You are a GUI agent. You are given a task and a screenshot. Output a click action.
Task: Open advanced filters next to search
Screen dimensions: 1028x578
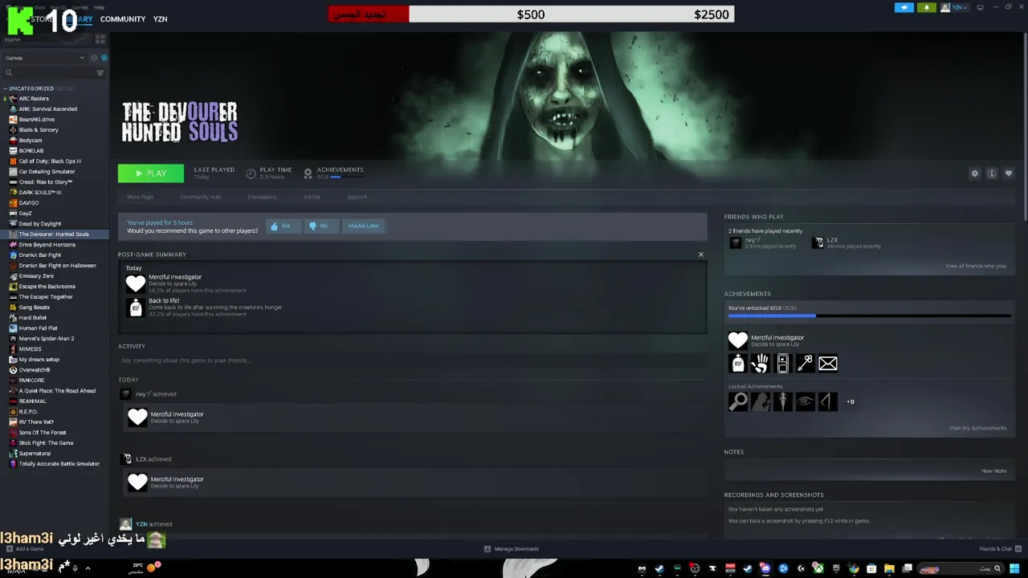tap(100, 73)
